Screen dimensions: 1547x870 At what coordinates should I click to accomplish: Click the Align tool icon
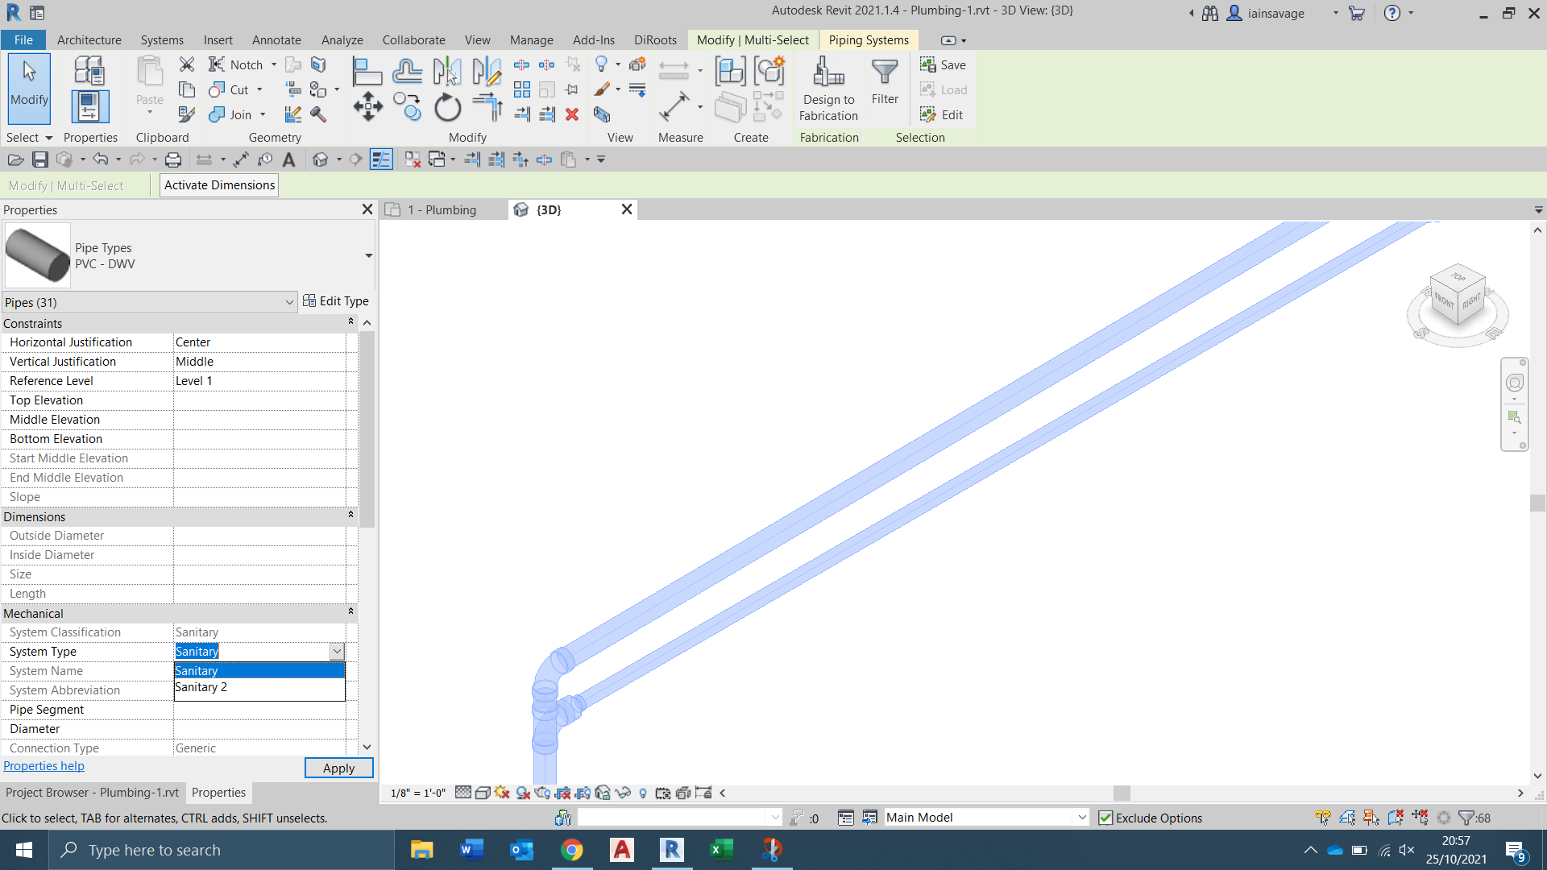pyautogui.click(x=367, y=71)
